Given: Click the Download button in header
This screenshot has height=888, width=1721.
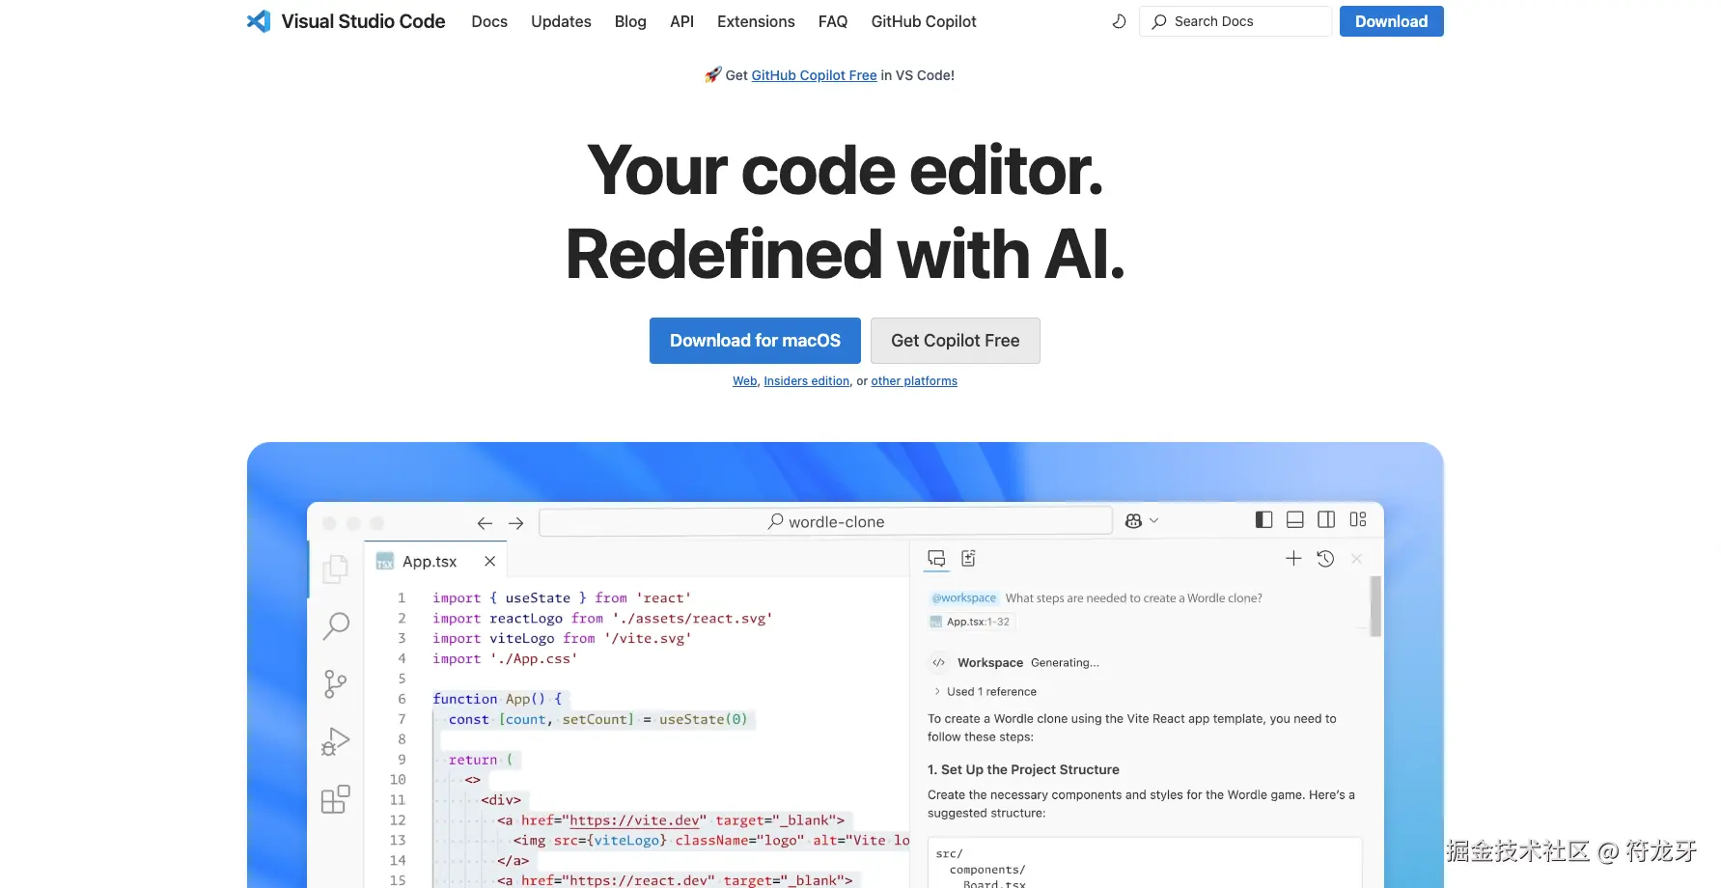Looking at the screenshot, I should 1391,21.
